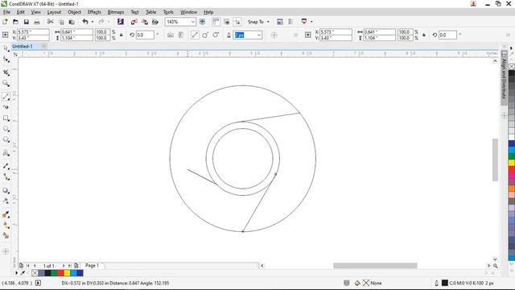Click the X position field showing 5.573
The width and height of the screenshot is (515, 290).
(33, 32)
